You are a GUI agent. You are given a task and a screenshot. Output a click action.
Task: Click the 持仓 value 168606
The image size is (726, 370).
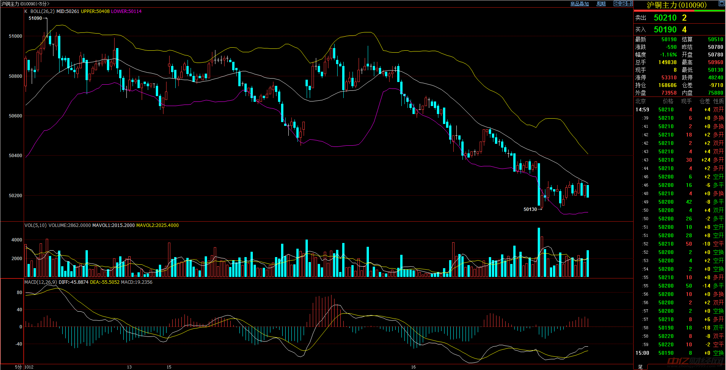[667, 85]
